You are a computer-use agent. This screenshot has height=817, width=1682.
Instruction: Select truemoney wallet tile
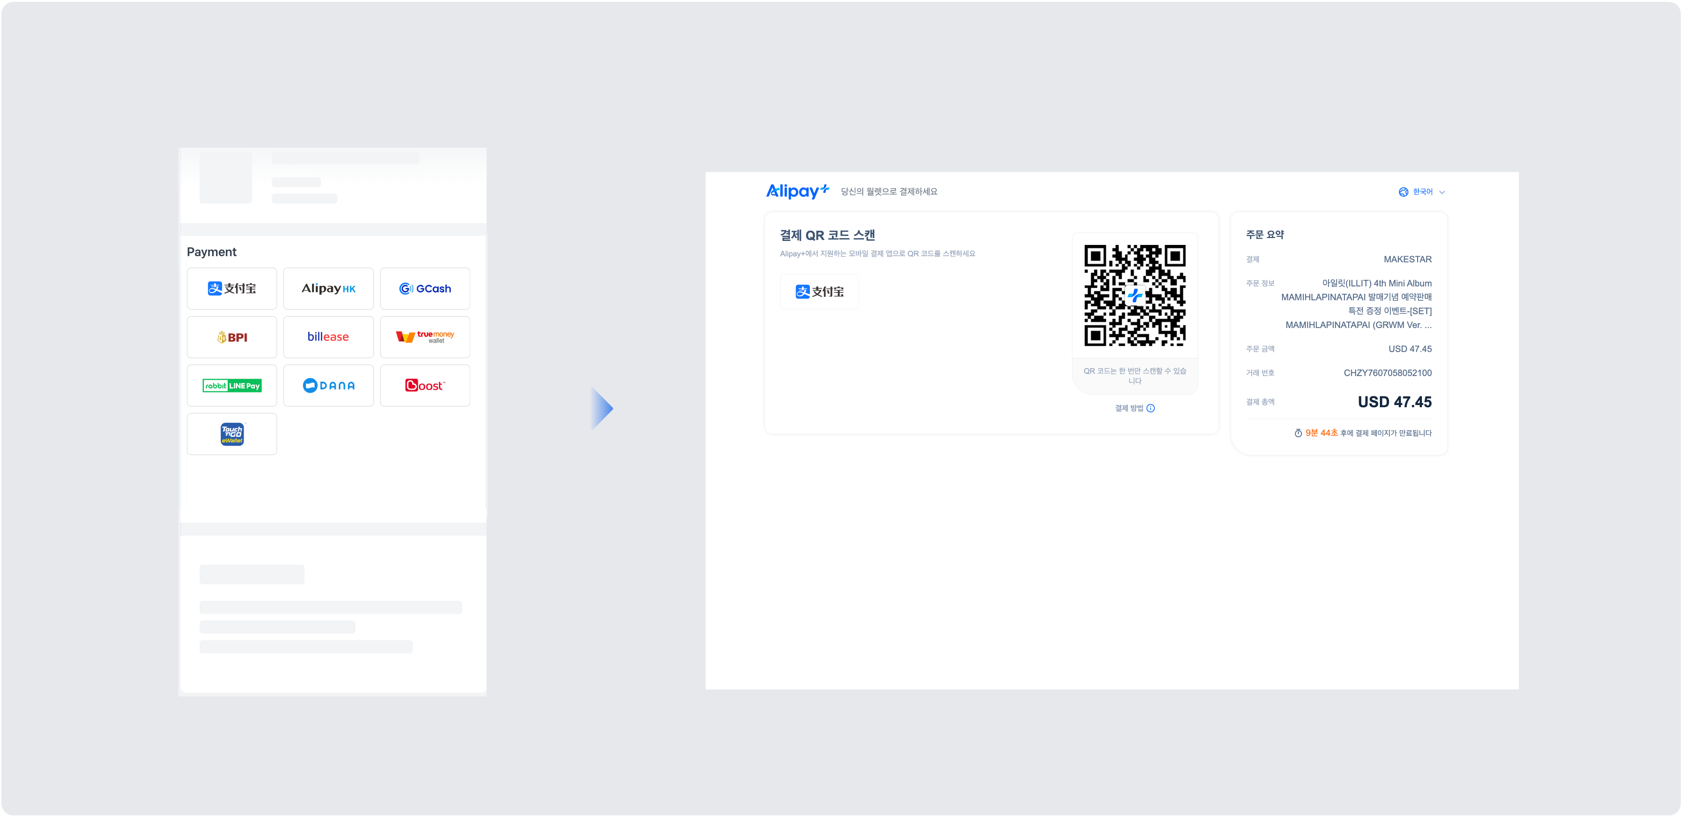[425, 337]
